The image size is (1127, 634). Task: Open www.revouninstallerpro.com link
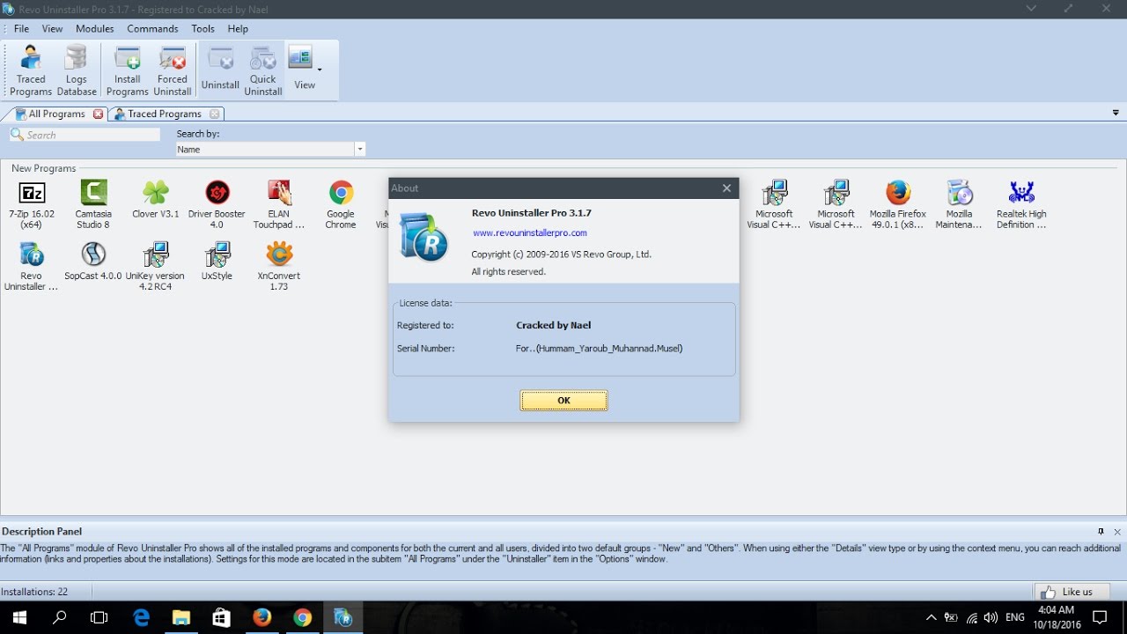pyautogui.click(x=530, y=233)
